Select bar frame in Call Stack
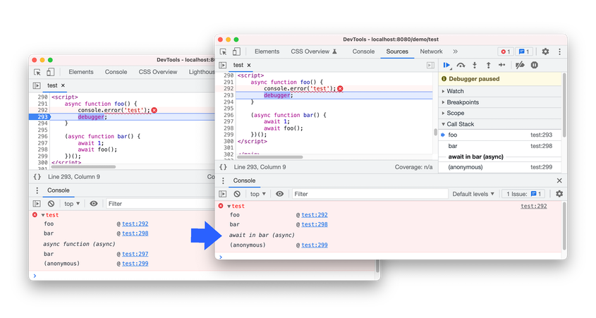 (x=500, y=146)
